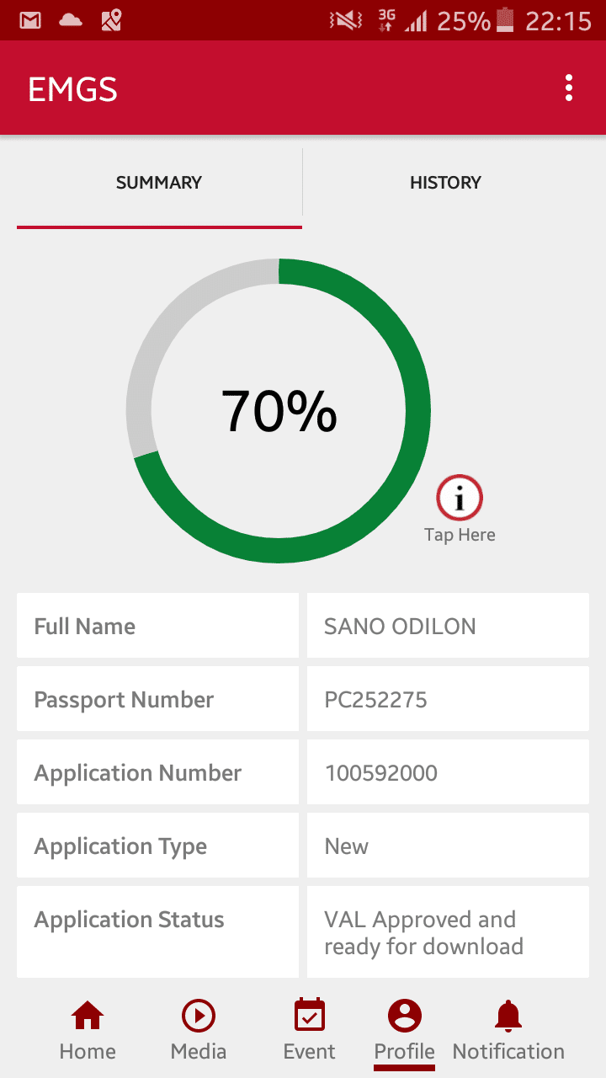This screenshot has width=606, height=1078.
Task: Tap the maps icon in status bar
Action: coord(111,20)
